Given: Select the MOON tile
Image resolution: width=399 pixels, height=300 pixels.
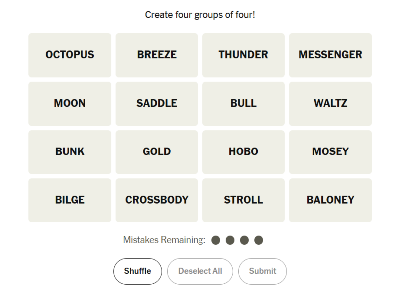Looking at the screenshot, I should click(x=70, y=104).
